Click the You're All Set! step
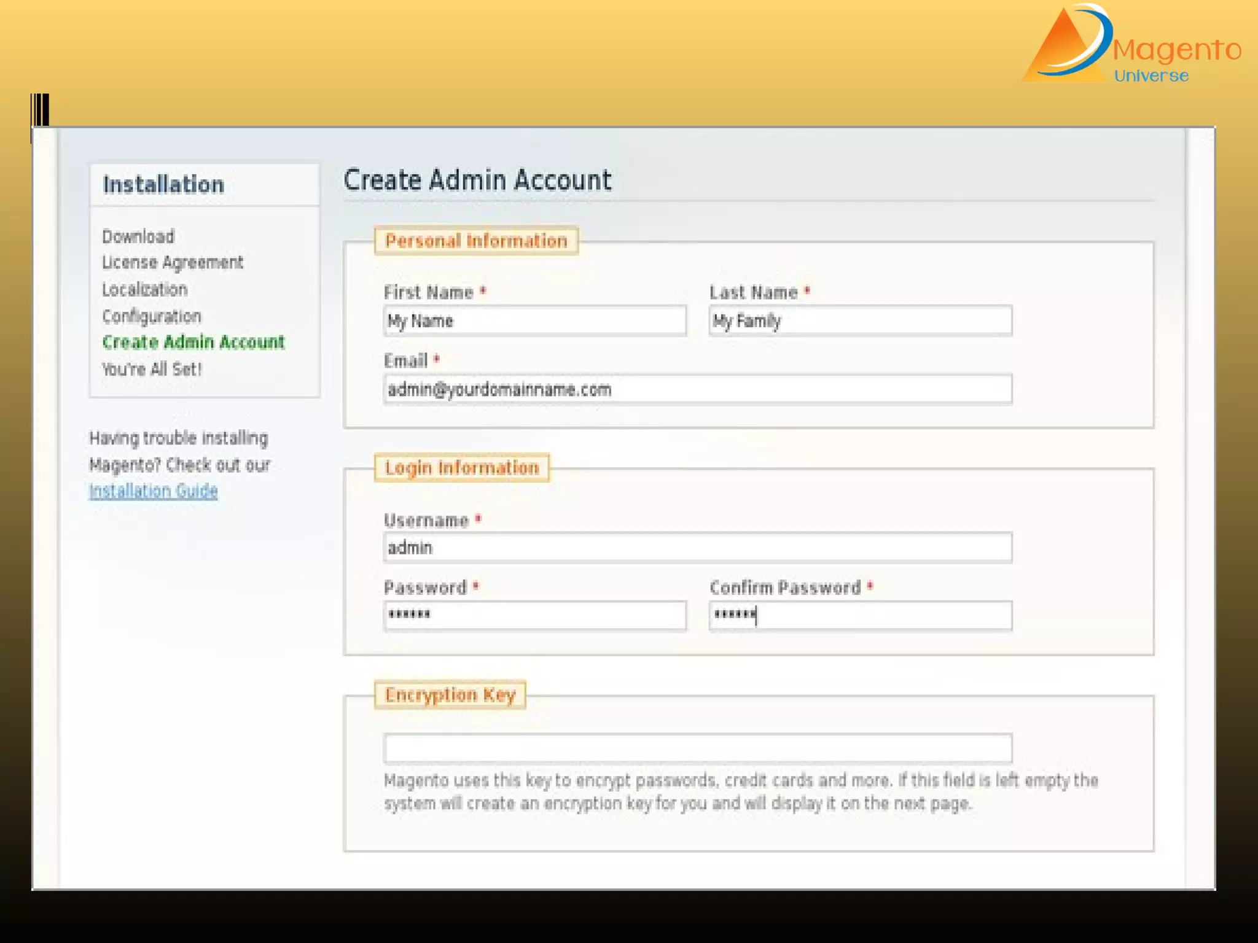 pyautogui.click(x=152, y=369)
